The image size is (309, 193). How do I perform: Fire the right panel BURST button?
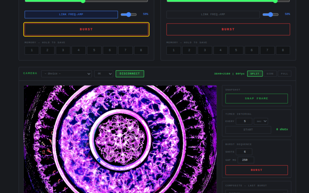pos(228,29)
